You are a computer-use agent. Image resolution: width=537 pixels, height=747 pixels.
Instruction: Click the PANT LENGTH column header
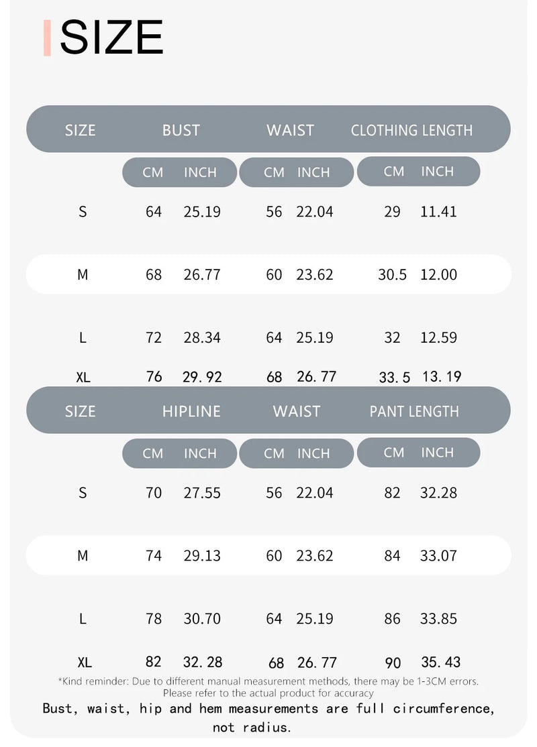(414, 411)
